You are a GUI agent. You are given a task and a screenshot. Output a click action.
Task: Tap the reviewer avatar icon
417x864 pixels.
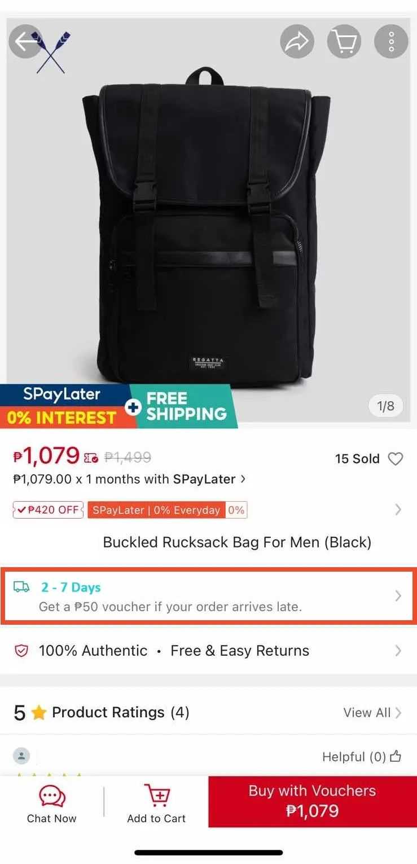click(x=21, y=756)
